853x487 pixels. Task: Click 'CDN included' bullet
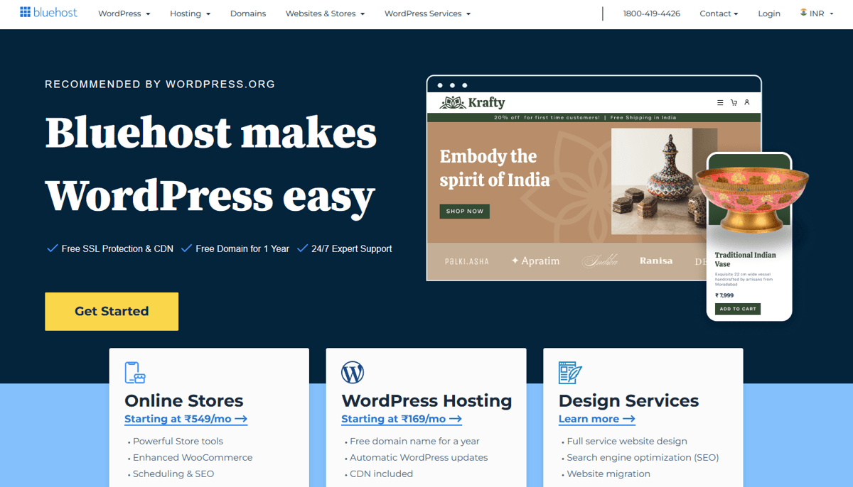381,474
